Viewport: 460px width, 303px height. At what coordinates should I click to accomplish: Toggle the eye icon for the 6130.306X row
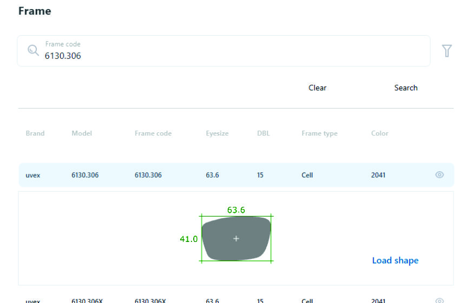coord(439,300)
